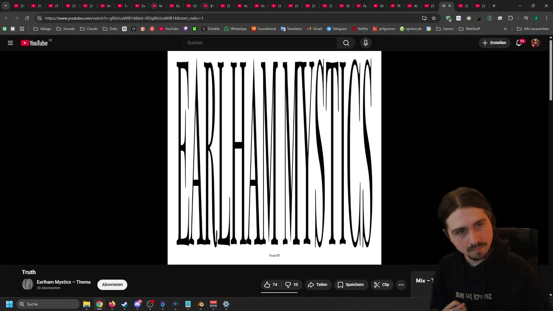Open Windows Start menu
This screenshot has height=311, width=553.
tap(9, 304)
